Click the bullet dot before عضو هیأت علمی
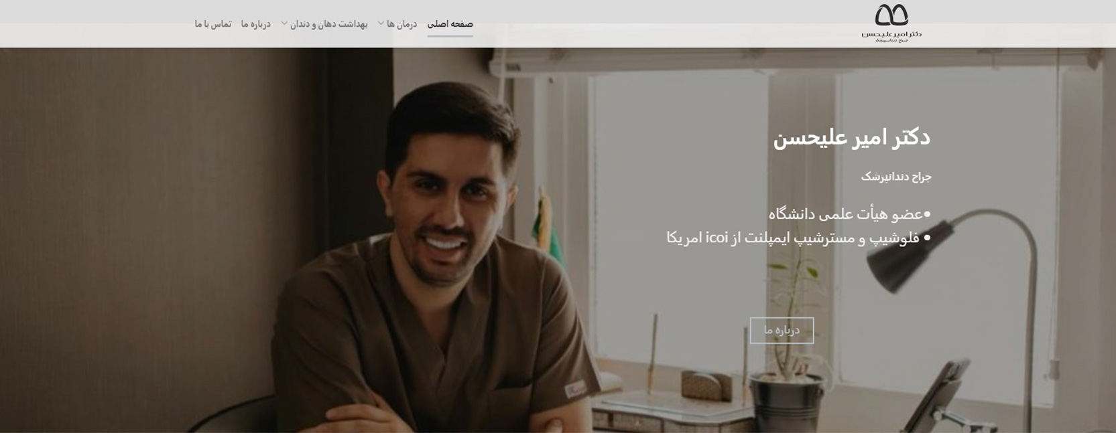 pos(927,215)
